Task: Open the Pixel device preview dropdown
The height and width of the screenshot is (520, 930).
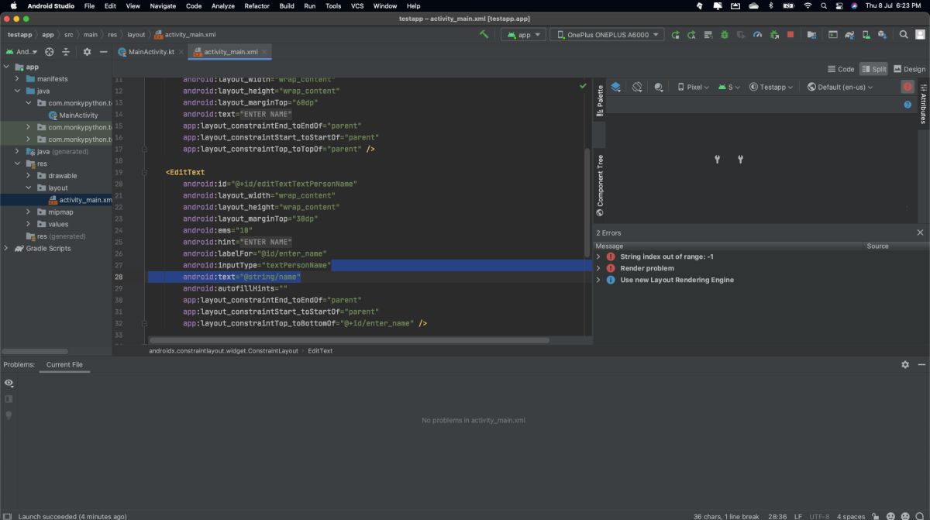Action: (x=693, y=87)
